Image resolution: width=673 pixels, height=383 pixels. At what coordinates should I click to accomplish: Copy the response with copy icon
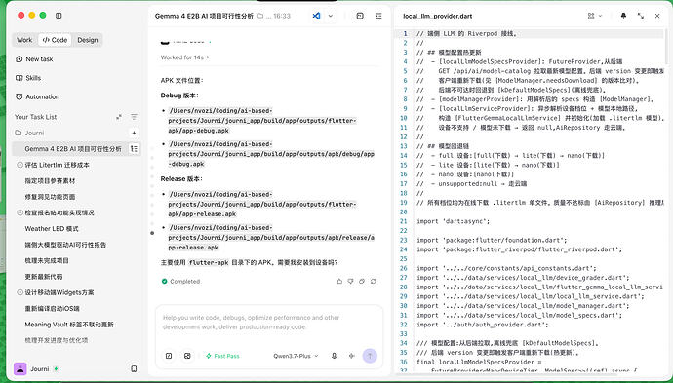click(362, 282)
